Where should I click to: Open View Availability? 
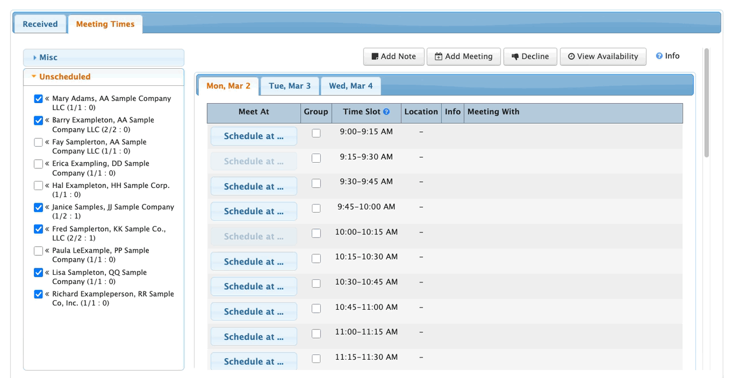click(x=603, y=57)
